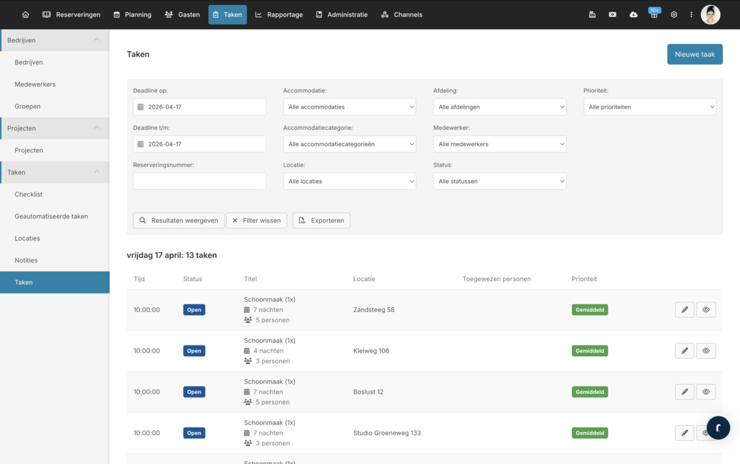Open the gift icon with 10+ badge

coord(654,15)
